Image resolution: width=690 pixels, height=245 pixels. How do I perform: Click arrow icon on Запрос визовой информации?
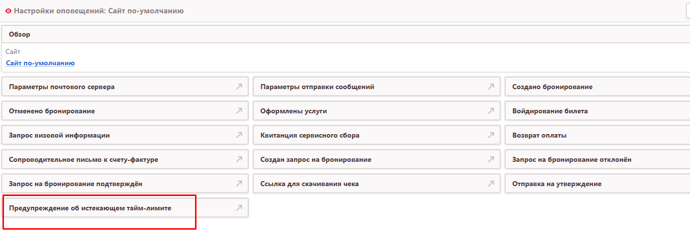coord(239,135)
